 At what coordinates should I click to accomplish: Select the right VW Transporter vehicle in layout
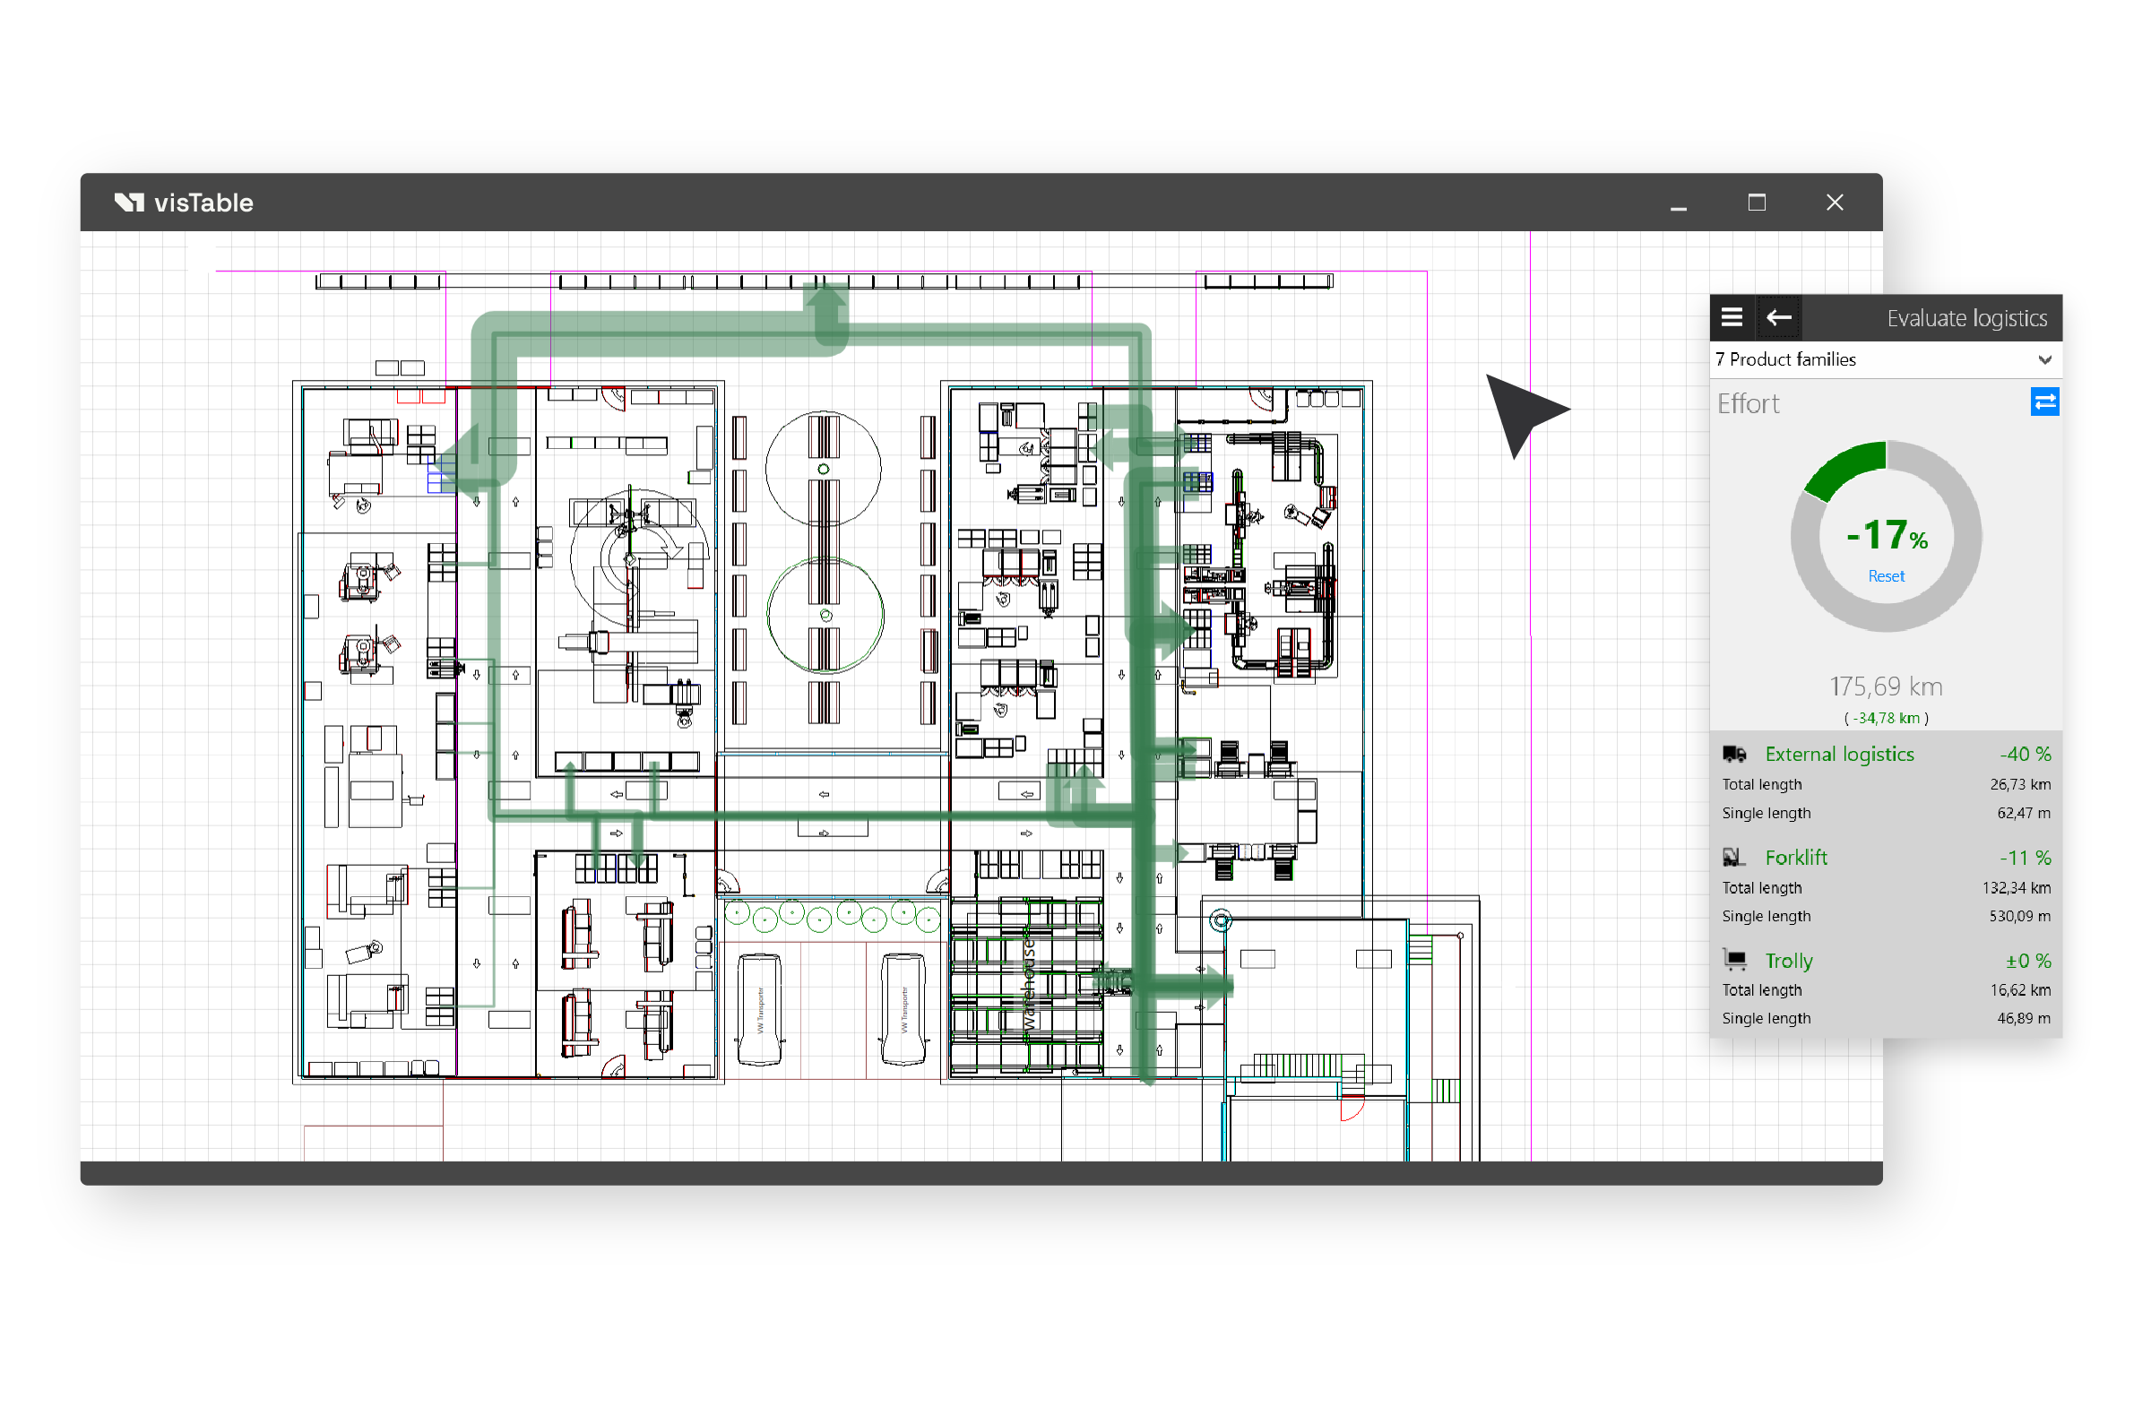(x=903, y=1009)
